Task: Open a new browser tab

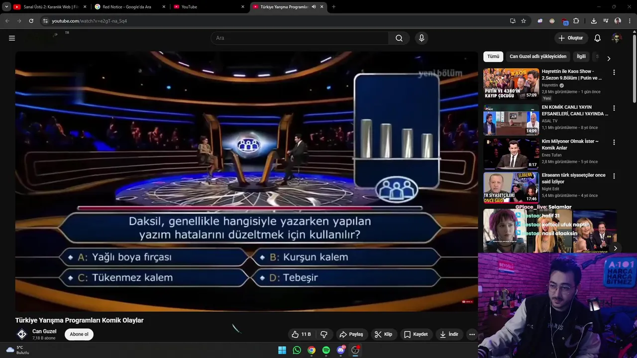Action: [333, 7]
